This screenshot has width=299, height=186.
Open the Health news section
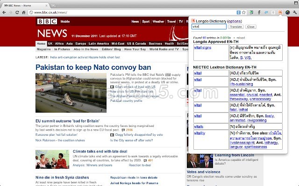(x=169, y=44)
